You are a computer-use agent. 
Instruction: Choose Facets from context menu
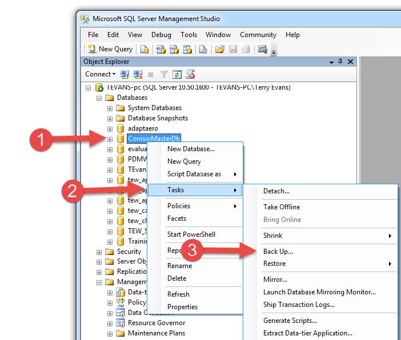[195, 218]
